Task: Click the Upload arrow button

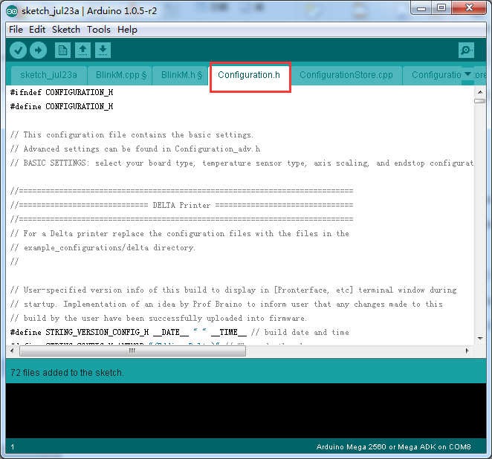Action: coord(39,51)
